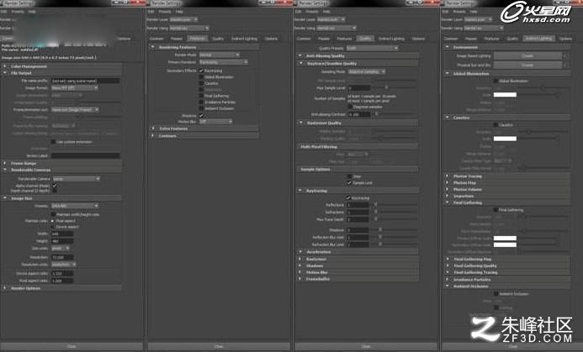Enable Caustics checkbox in Indirect Lighting window
583x352 pixels.
point(496,125)
